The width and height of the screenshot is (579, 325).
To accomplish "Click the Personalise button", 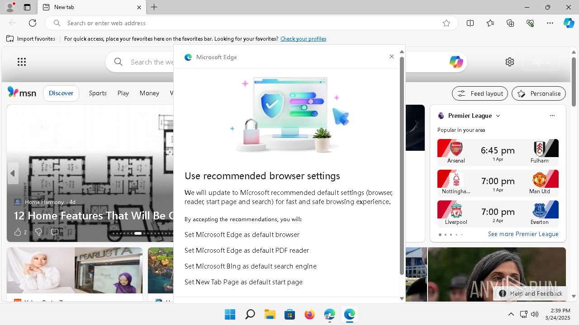I will (x=539, y=93).
